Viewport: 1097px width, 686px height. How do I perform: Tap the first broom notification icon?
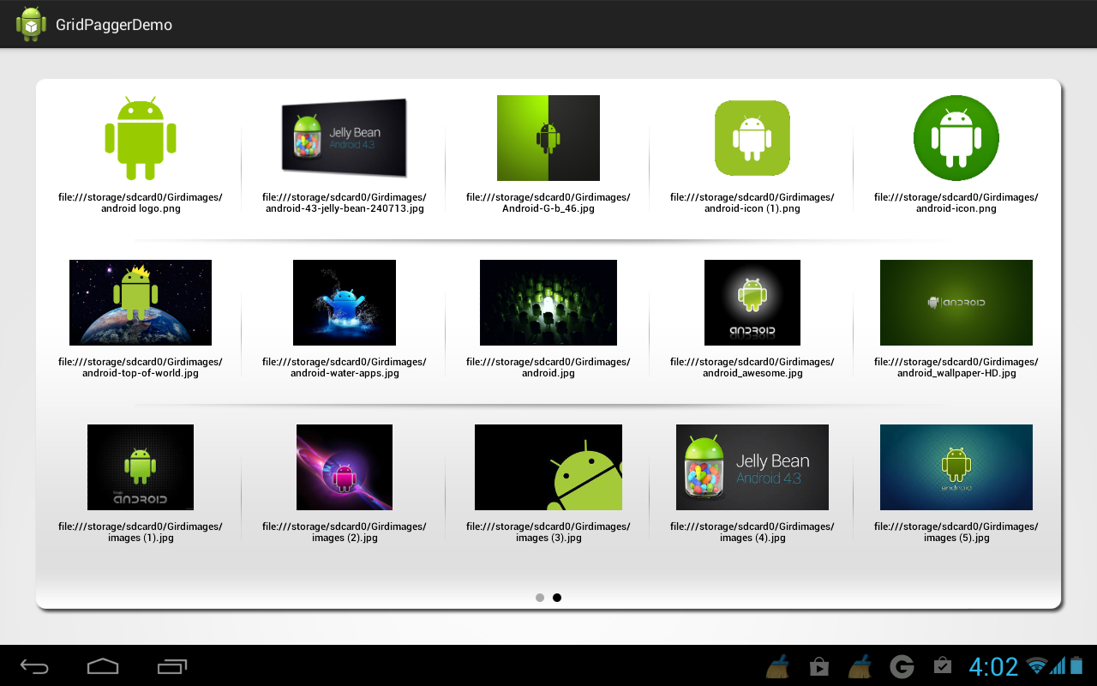click(x=778, y=666)
